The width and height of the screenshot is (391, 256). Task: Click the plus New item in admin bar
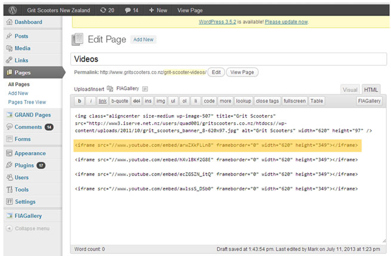point(158,10)
